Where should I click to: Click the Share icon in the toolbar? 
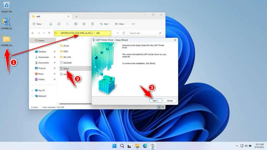pos(84,24)
